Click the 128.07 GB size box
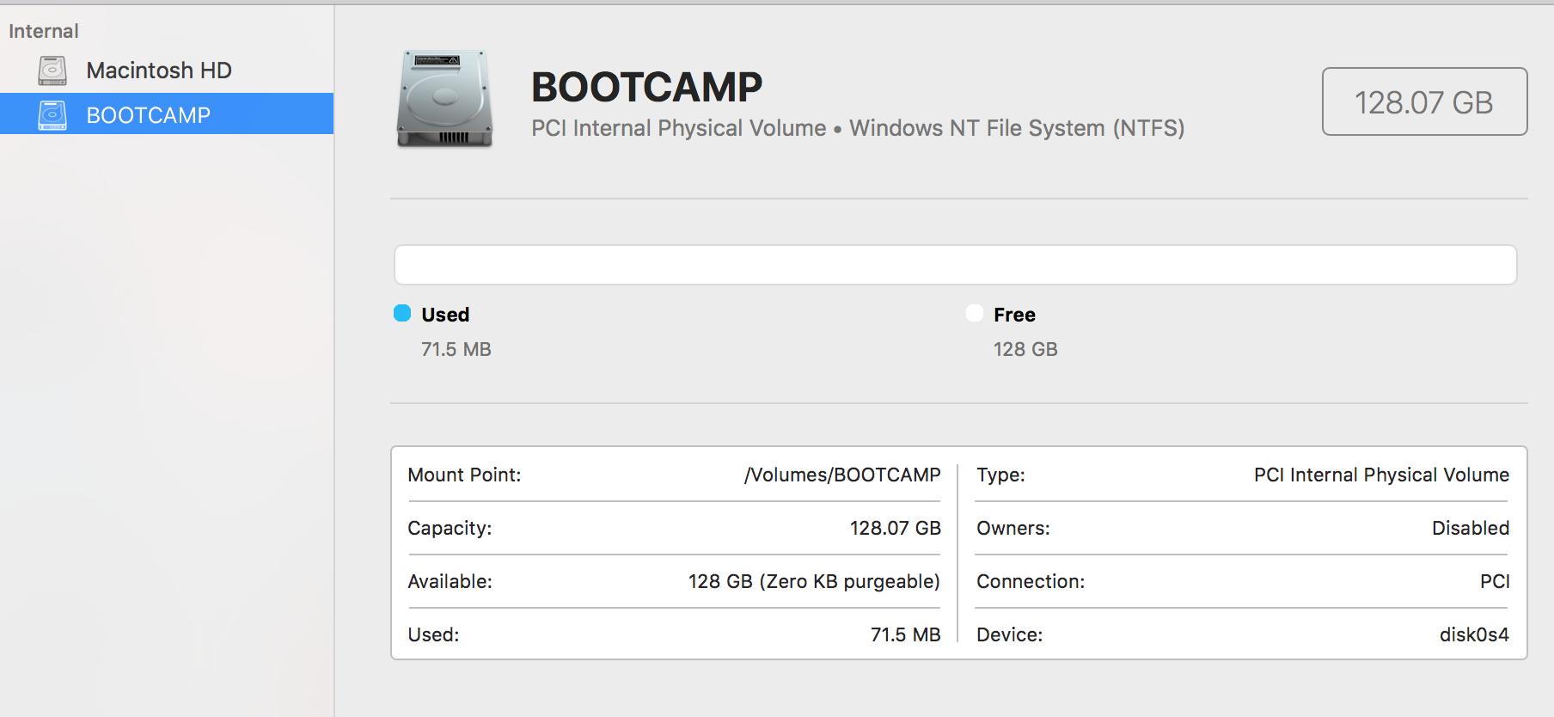 pos(1424,101)
